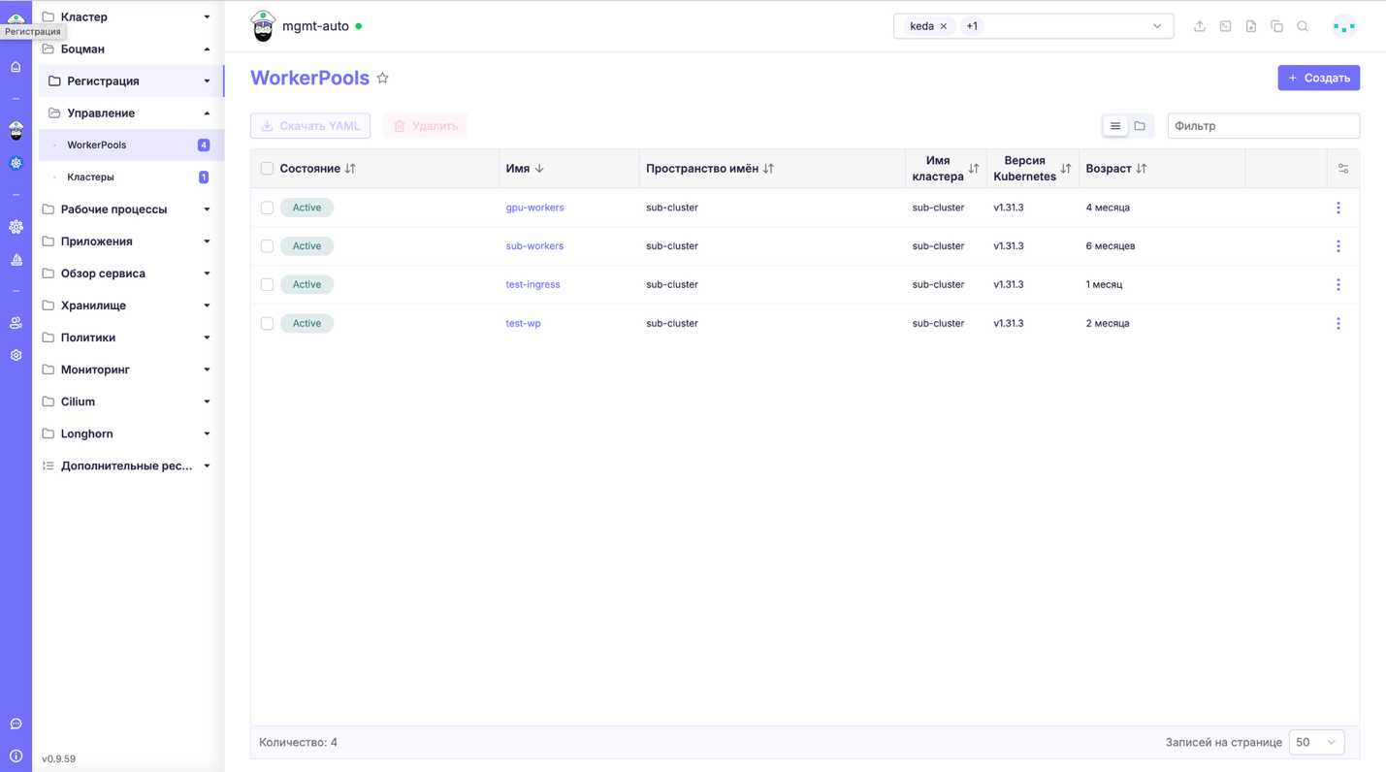Open the terminal shell icon in header
The image size is (1386, 772).
tap(1225, 26)
